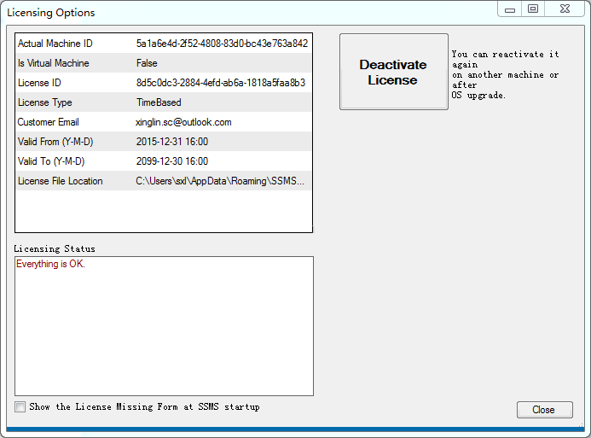Select the License ID label cell
Image resolution: width=591 pixels, height=438 pixels.
click(39, 83)
